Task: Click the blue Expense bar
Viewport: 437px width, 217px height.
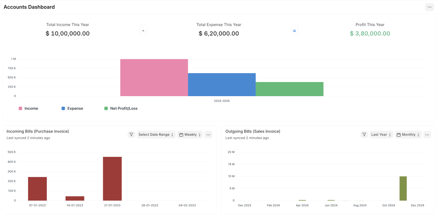Action: (222, 85)
